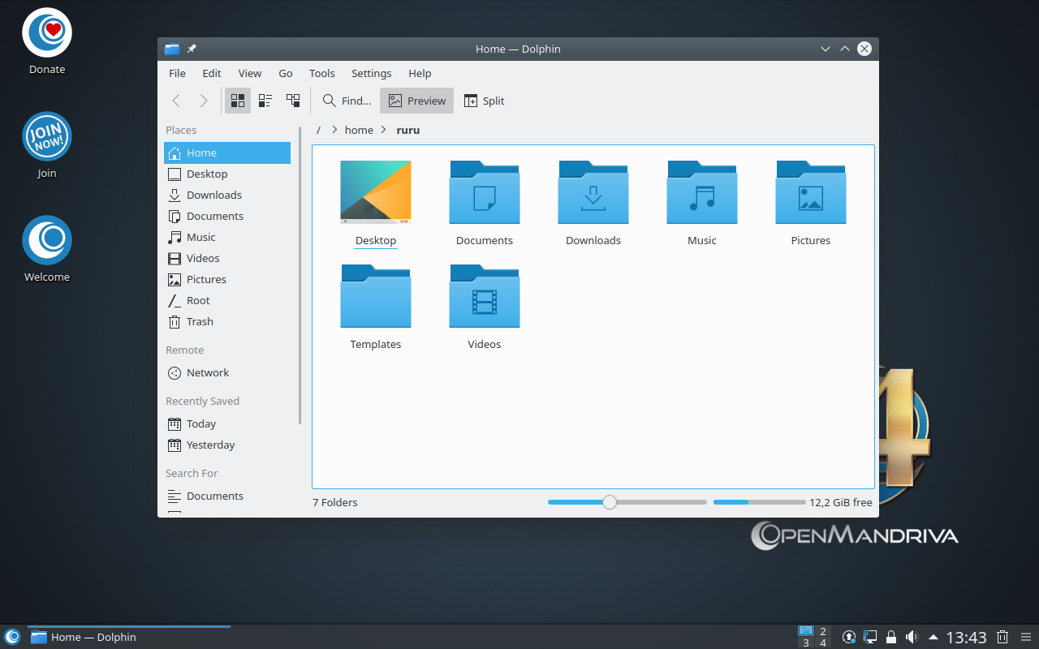Toggle the window pin (keep on all desktops)
Viewport: 1039px width, 649px height.
coord(192,49)
